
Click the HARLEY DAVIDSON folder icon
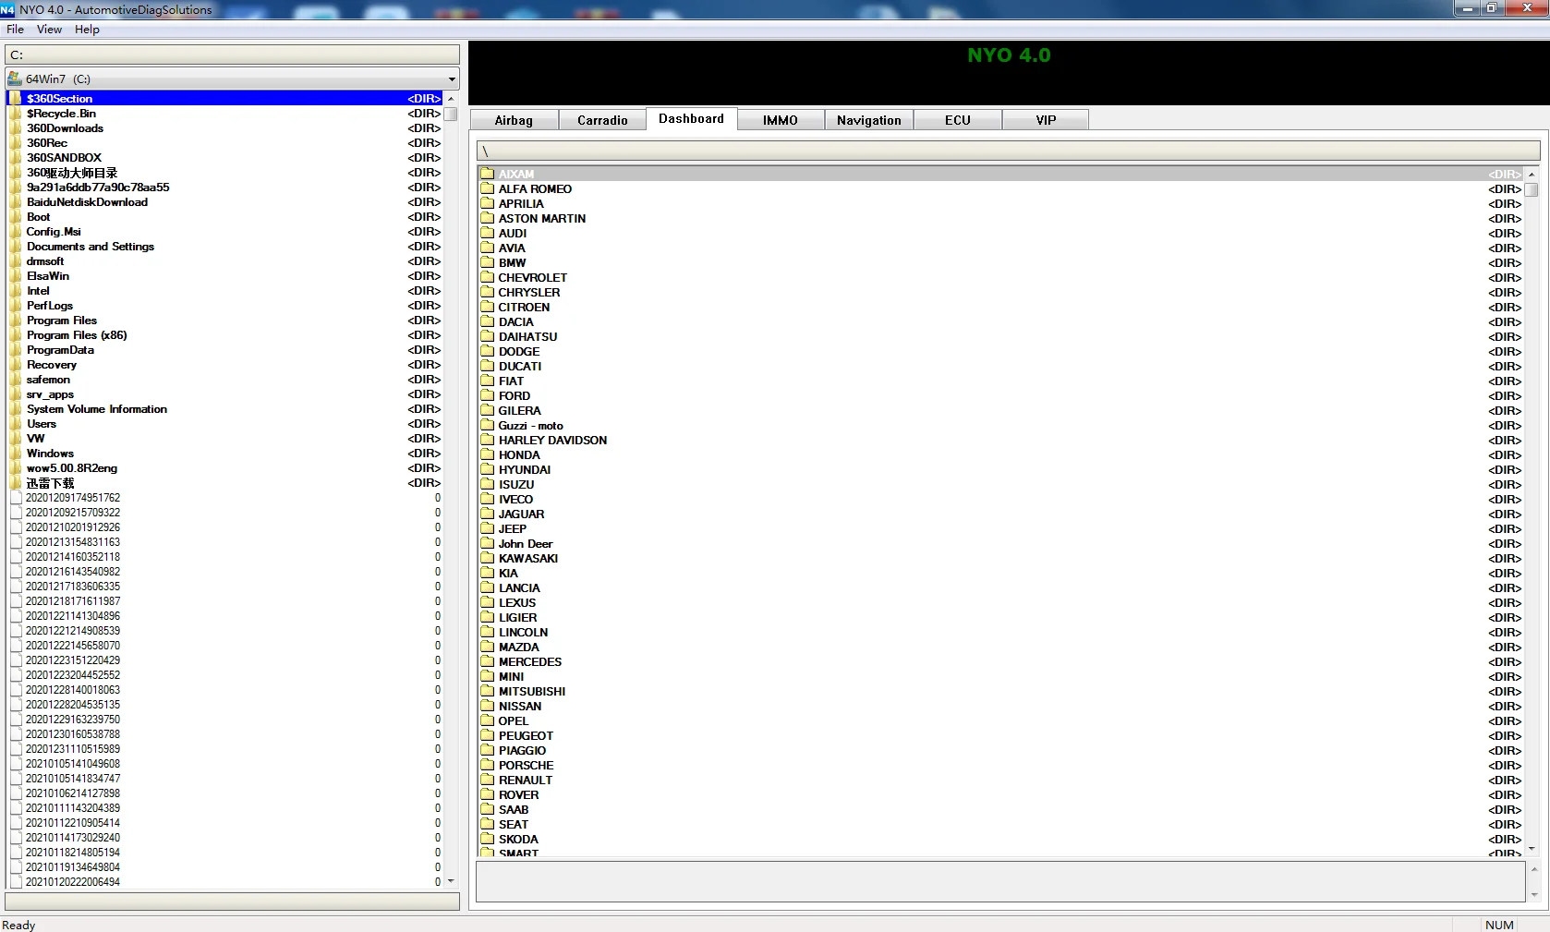tap(487, 440)
